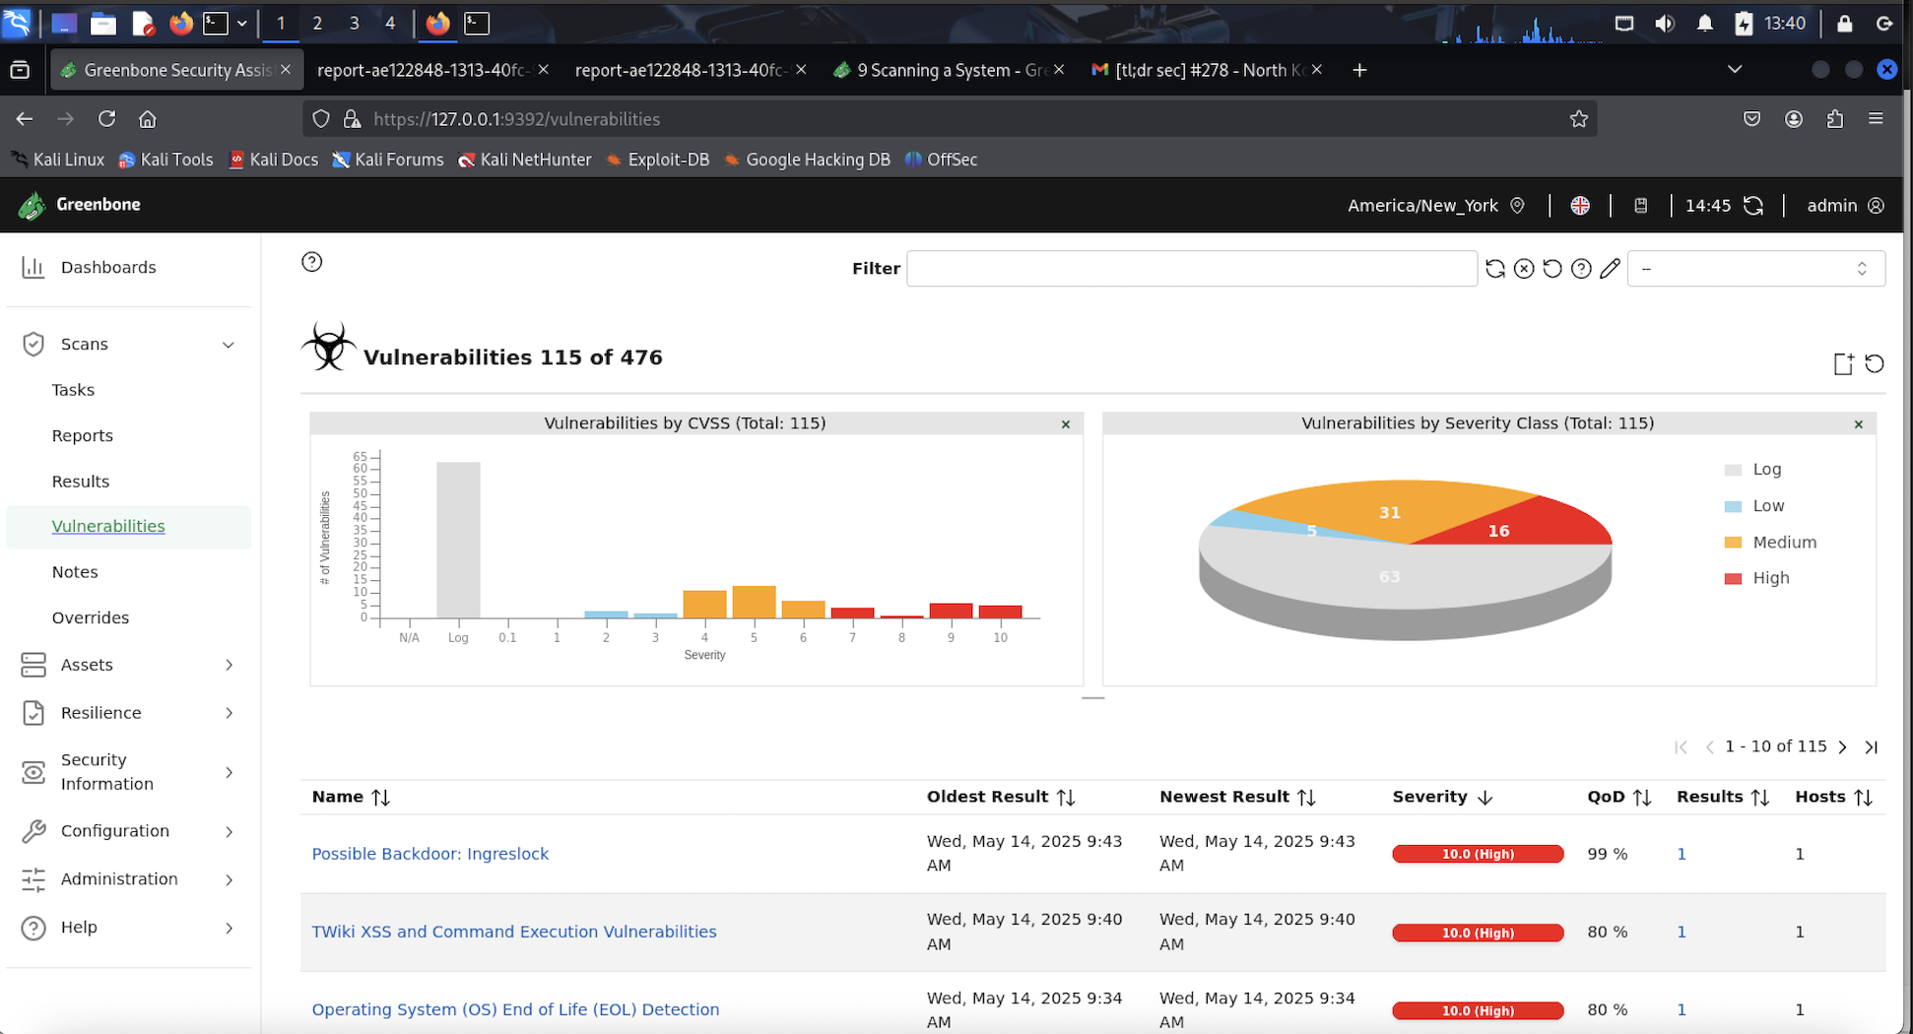Go to the next page of vulnerabilities
1913x1034 pixels.
pyautogui.click(x=1842, y=747)
